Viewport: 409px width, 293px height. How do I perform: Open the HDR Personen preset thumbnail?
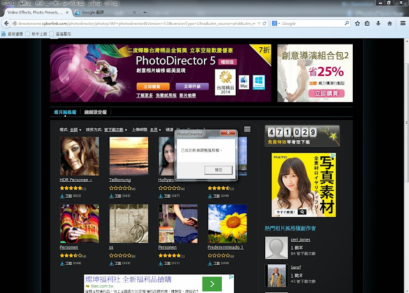[79, 156]
